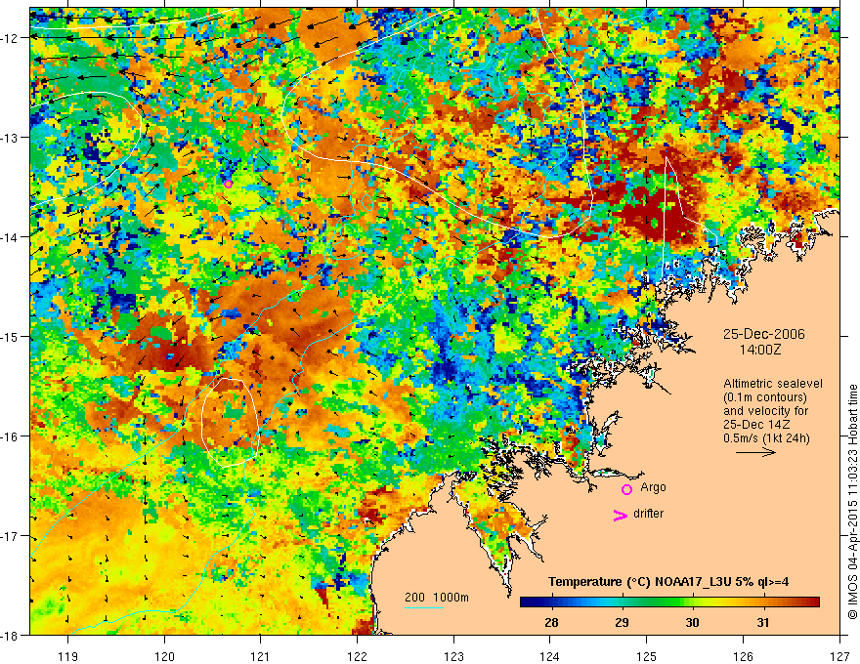Image resolution: width=860 pixels, height=664 pixels.
Task: Click longitude label 120
Action: pyautogui.click(x=164, y=656)
